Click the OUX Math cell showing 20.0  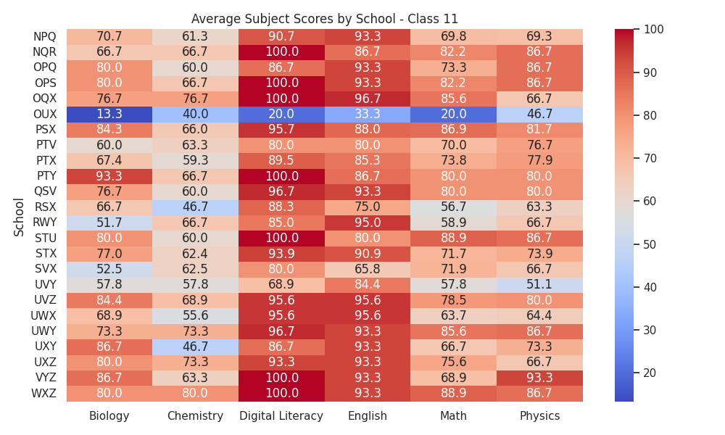click(454, 114)
